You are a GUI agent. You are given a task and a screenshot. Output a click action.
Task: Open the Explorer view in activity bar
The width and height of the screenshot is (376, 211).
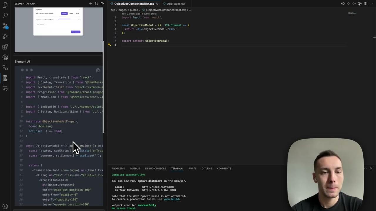[x=5, y=5]
